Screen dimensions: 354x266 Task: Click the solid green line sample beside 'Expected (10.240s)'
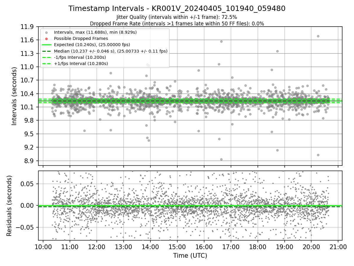[46, 45]
